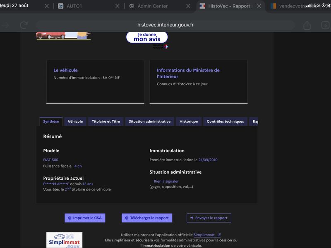Screen dimensions: 331x248
Task: Click Informations du Ministère de l'Intérieur heading
Action: 188,74
